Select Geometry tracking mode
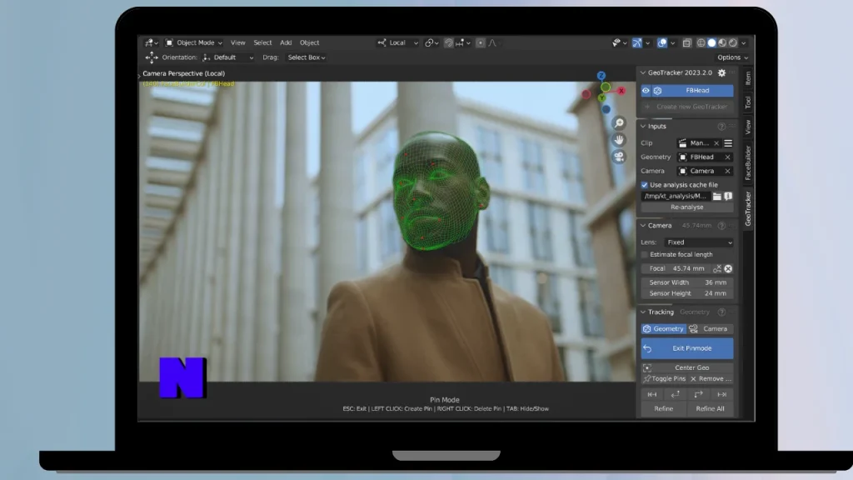 pyautogui.click(x=663, y=328)
